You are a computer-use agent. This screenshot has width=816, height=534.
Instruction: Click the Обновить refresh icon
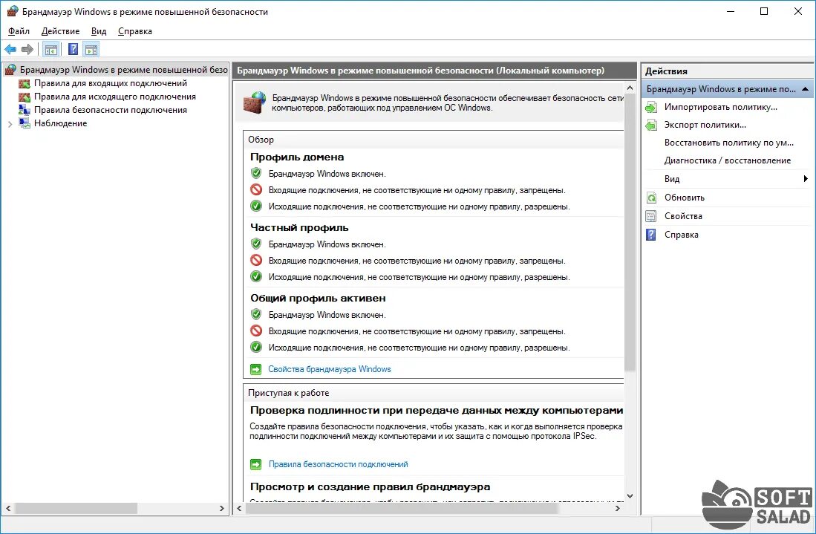[651, 198]
